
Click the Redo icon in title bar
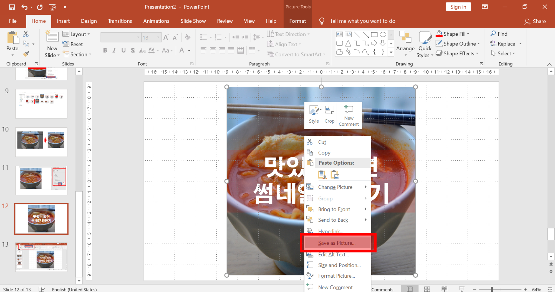40,7
